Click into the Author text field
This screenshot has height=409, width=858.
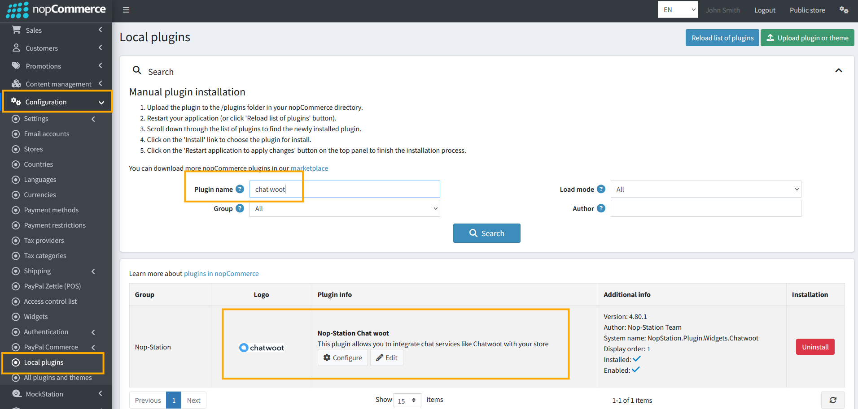pyautogui.click(x=706, y=208)
